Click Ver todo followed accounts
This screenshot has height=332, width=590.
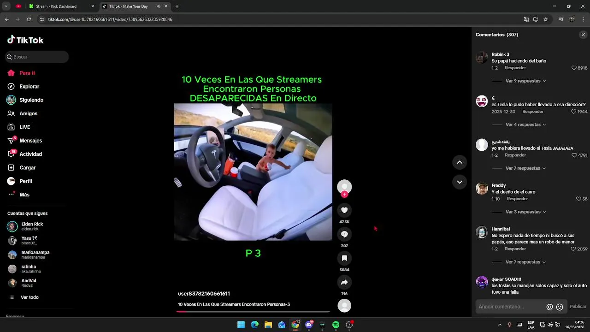pos(29,297)
